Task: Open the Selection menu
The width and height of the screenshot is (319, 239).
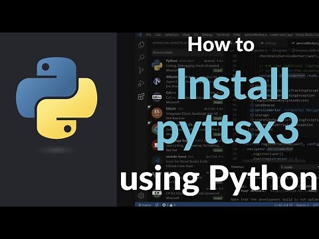Action: (171, 35)
